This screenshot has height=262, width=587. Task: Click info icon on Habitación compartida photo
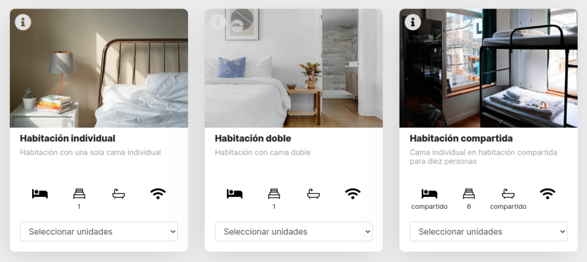(413, 22)
